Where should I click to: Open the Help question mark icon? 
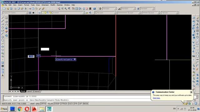point(94,9)
